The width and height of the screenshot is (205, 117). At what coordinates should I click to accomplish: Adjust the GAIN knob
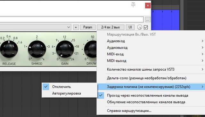pyautogui.click(x=65, y=49)
